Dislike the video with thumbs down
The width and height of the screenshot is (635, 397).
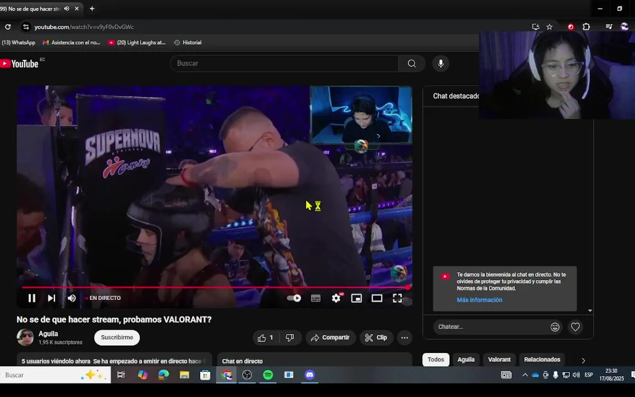click(x=290, y=337)
